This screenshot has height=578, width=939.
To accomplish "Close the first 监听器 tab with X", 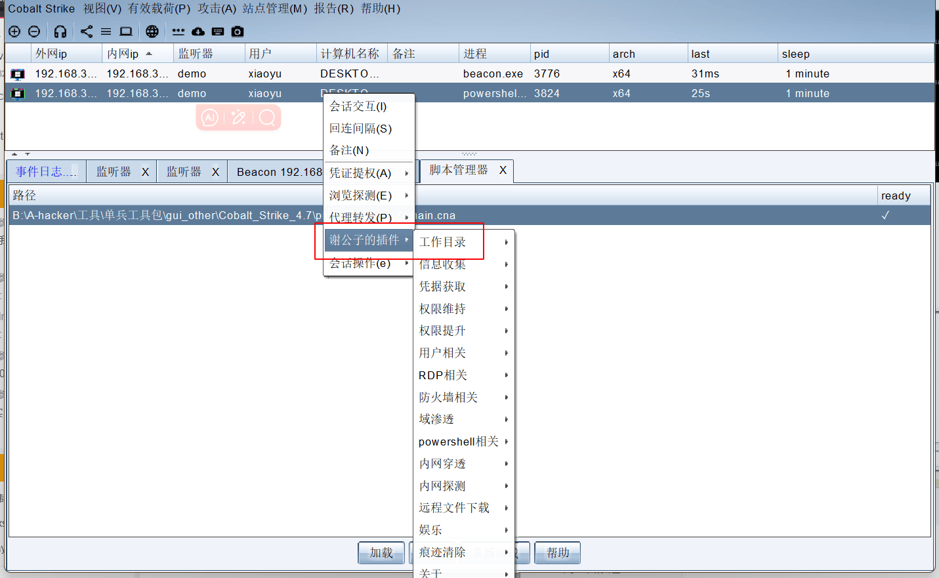I will click(146, 172).
